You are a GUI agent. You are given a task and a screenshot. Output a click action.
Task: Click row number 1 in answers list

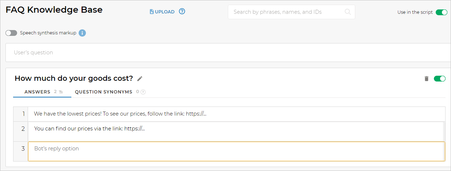tap(21, 114)
